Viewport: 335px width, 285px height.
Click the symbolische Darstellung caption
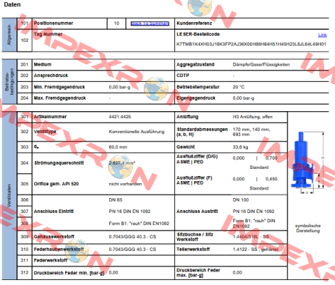[308, 228]
